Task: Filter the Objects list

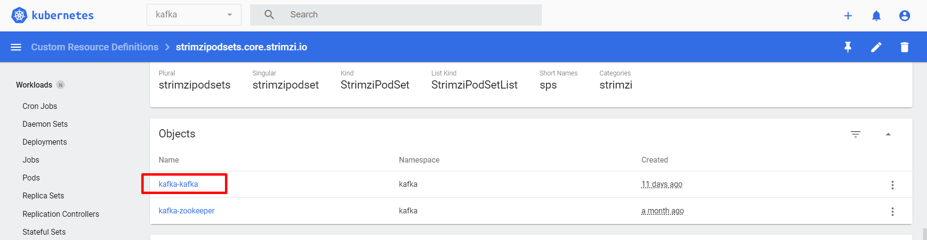Action: 855,134
